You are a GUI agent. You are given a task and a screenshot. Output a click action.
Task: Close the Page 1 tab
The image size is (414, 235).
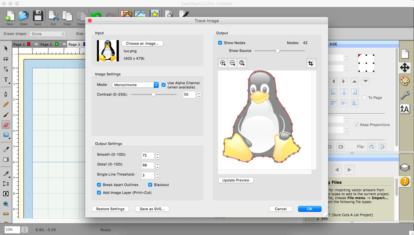point(36,44)
